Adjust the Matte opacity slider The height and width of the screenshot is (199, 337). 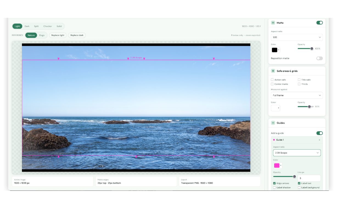point(305,49)
